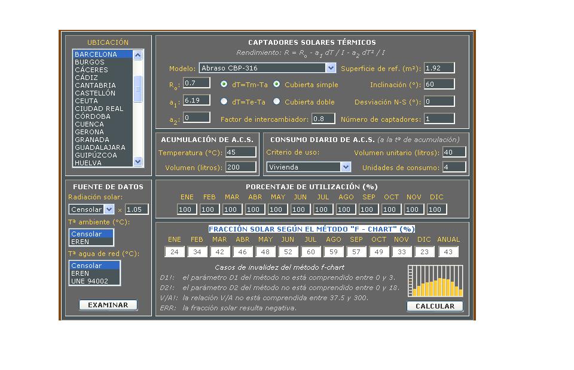Select CÁCERES in location list
The width and height of the screenshot is (574, 370).
(x=103, y=70)
